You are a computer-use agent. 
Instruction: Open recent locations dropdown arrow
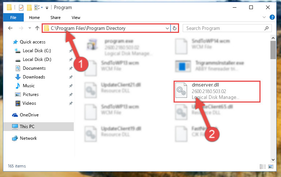click(x=30, y=28)
